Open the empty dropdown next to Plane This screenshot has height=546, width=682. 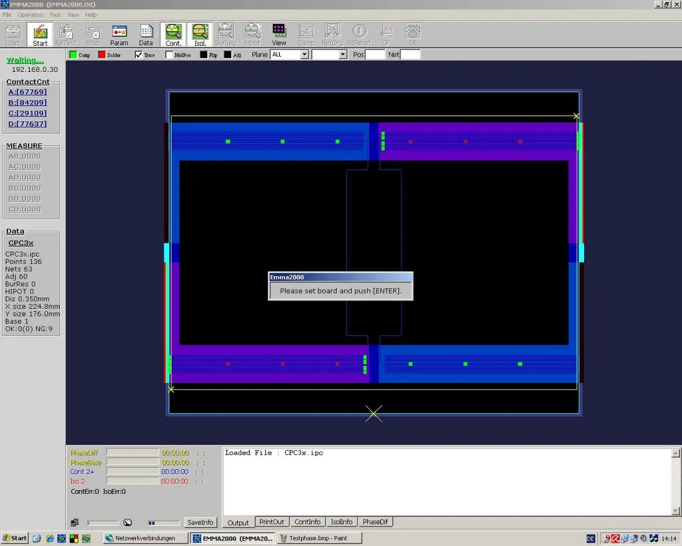tap(343, 55)
